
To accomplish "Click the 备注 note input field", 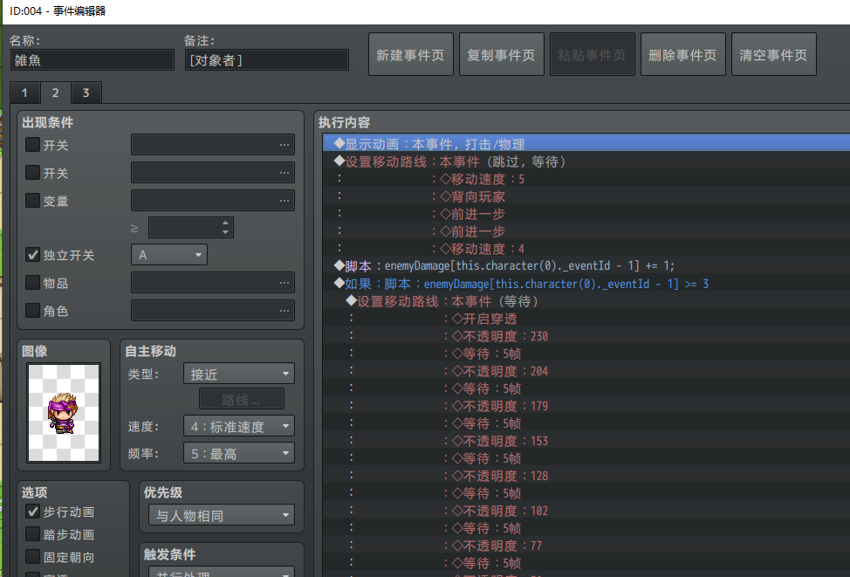I will (x=267, y=60).
